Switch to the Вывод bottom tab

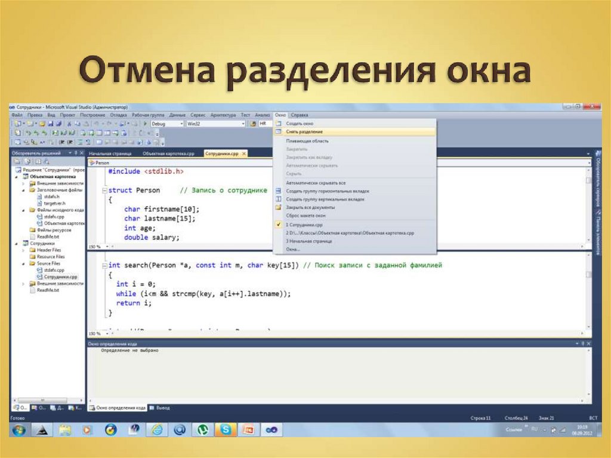point(160,408)
